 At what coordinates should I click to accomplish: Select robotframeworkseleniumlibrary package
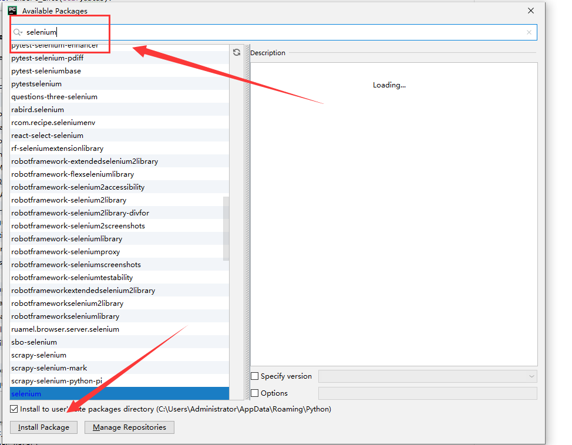(x=120, y=316)
